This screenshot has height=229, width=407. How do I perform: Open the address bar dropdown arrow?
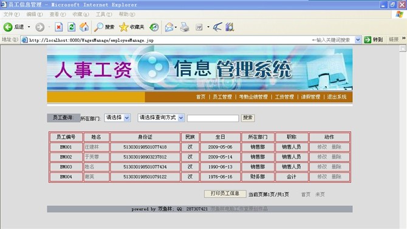(x=358, y=39)
